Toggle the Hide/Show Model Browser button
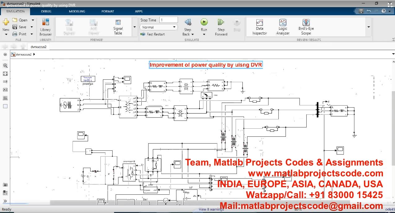 5,54
